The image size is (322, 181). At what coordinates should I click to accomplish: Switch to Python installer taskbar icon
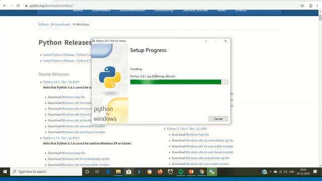click(x=212, y=171)
